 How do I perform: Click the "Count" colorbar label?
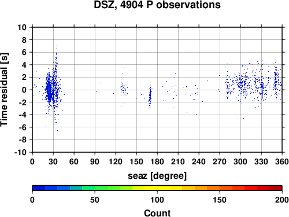157,213
